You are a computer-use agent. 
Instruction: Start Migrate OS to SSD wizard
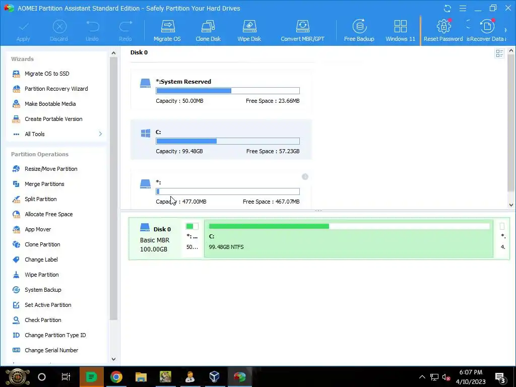tap(47, 74)
